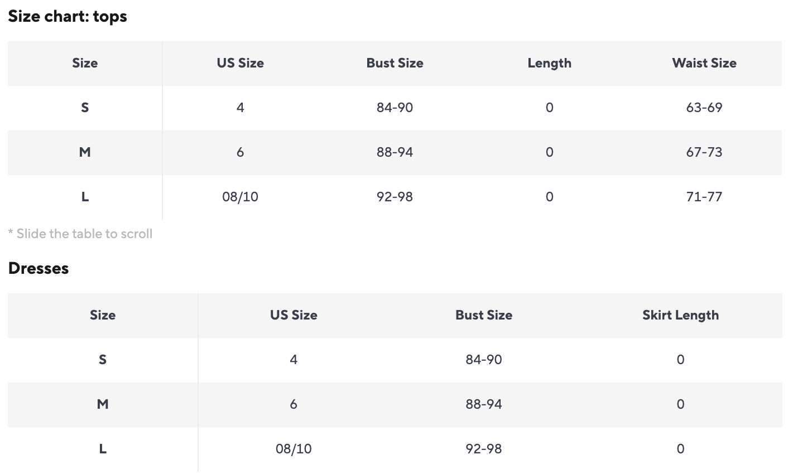
Task: Select the 67-73 waist size value
Action: click(704, 152)
